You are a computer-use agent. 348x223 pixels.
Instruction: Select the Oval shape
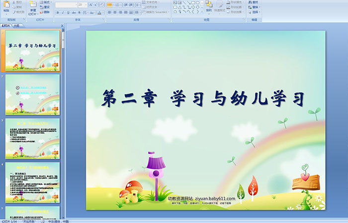[197, 2]
